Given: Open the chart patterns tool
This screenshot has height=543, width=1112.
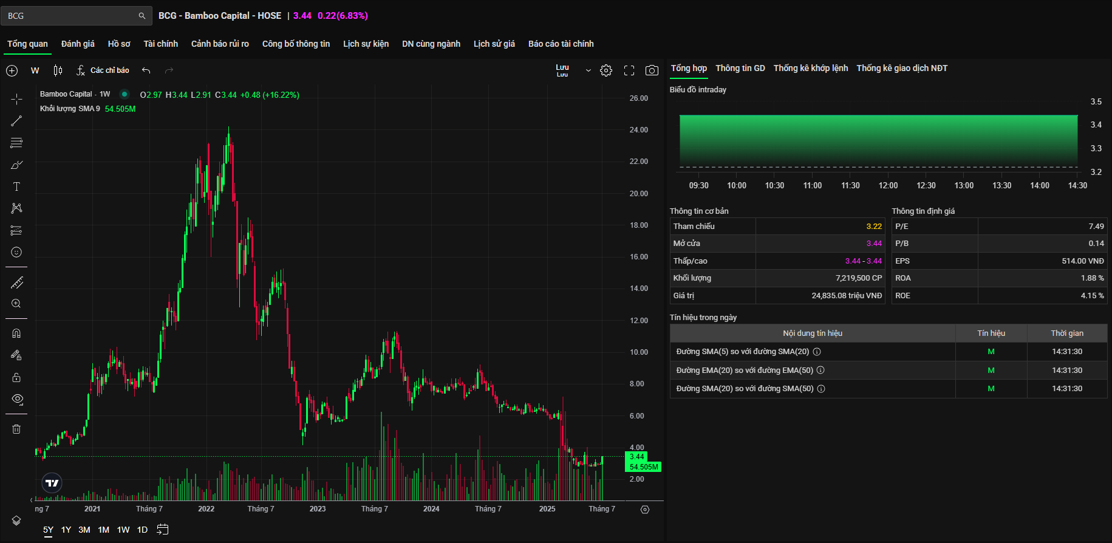Looking at the screenshot, I should (x=16, y=208).
